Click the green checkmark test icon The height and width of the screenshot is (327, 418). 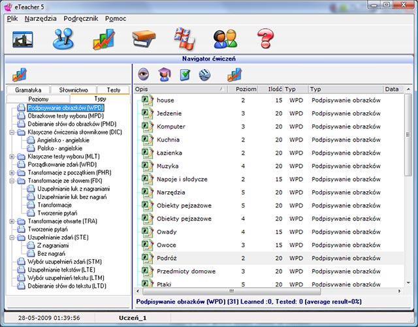184,74
